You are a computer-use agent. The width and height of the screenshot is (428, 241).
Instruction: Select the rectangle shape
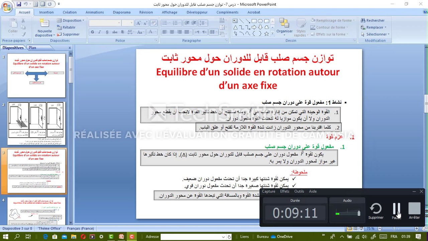pyautogui.click(x=254, y=21)
